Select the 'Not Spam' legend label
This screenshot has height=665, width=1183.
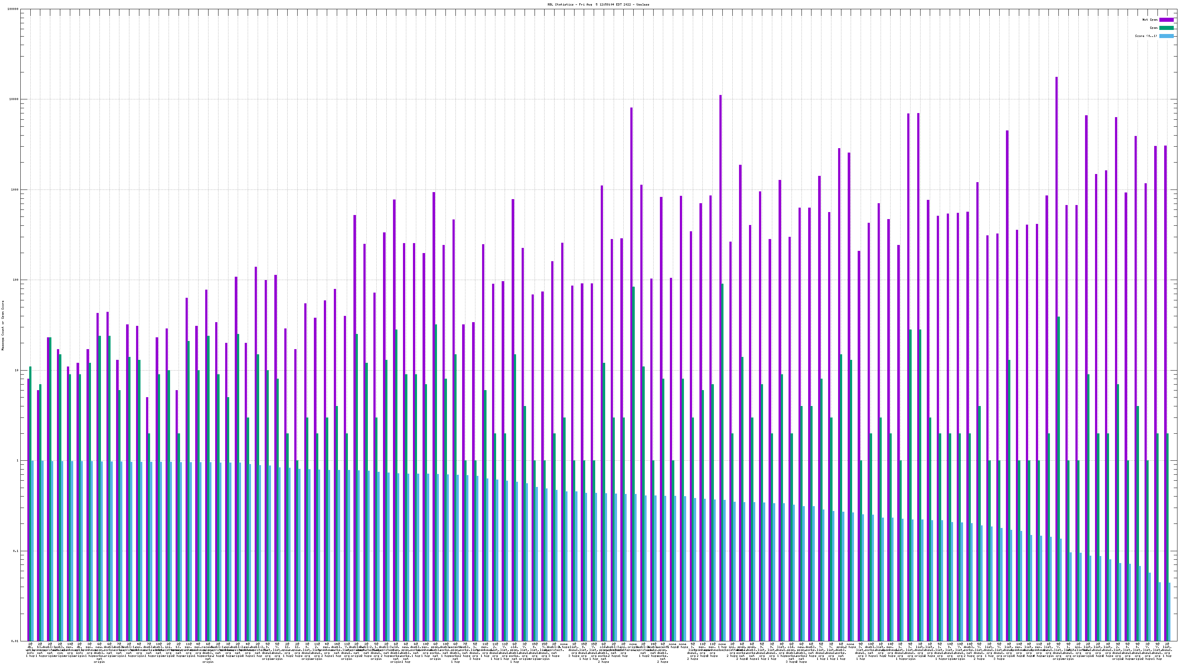tap(1150, 20)
